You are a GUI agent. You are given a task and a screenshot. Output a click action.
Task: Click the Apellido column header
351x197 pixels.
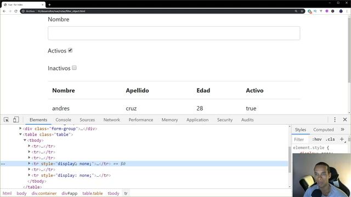[x=137, y=90]
